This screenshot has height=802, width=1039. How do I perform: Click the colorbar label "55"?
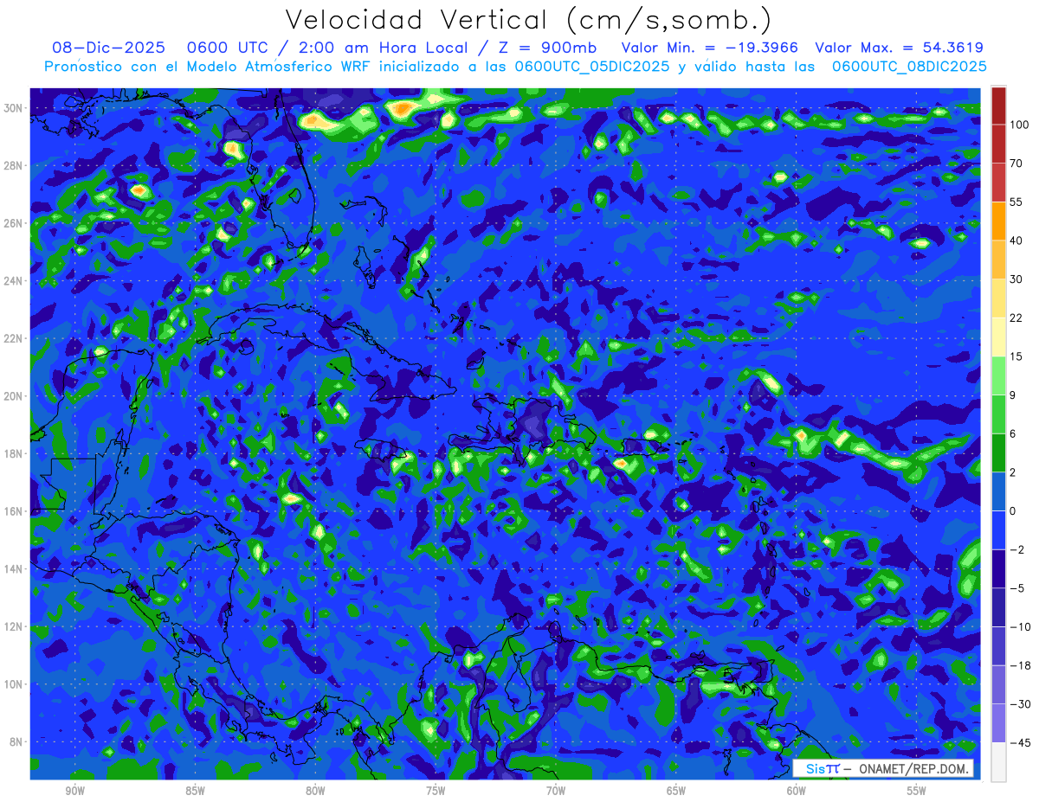(x=1017, y=202)
